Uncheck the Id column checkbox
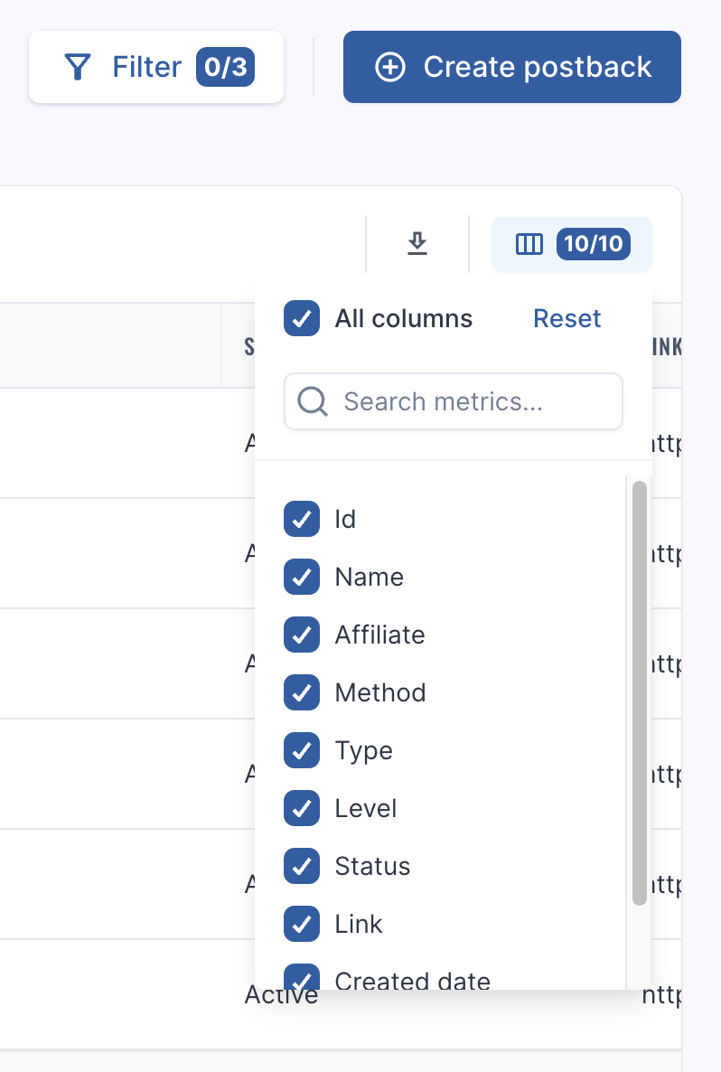 [x=302, y=519]
